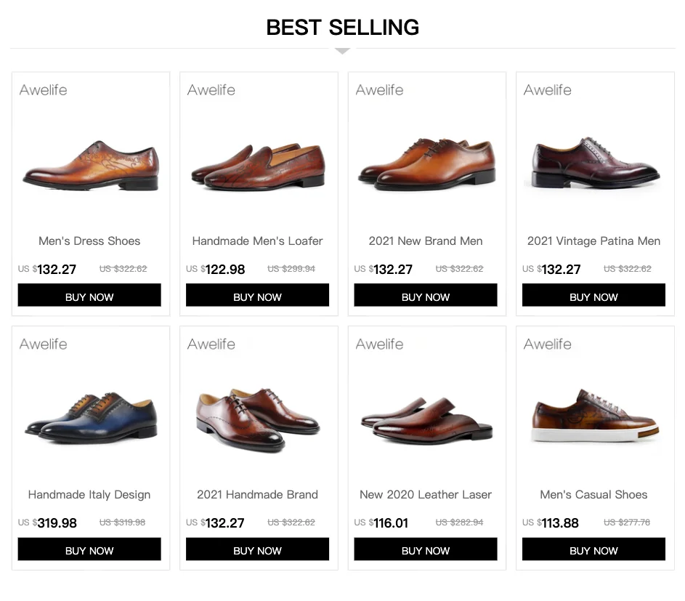Open the Men's Casual Shoes title link
The height and width of the screenshot is (601, 685).
tap(593, 494)
